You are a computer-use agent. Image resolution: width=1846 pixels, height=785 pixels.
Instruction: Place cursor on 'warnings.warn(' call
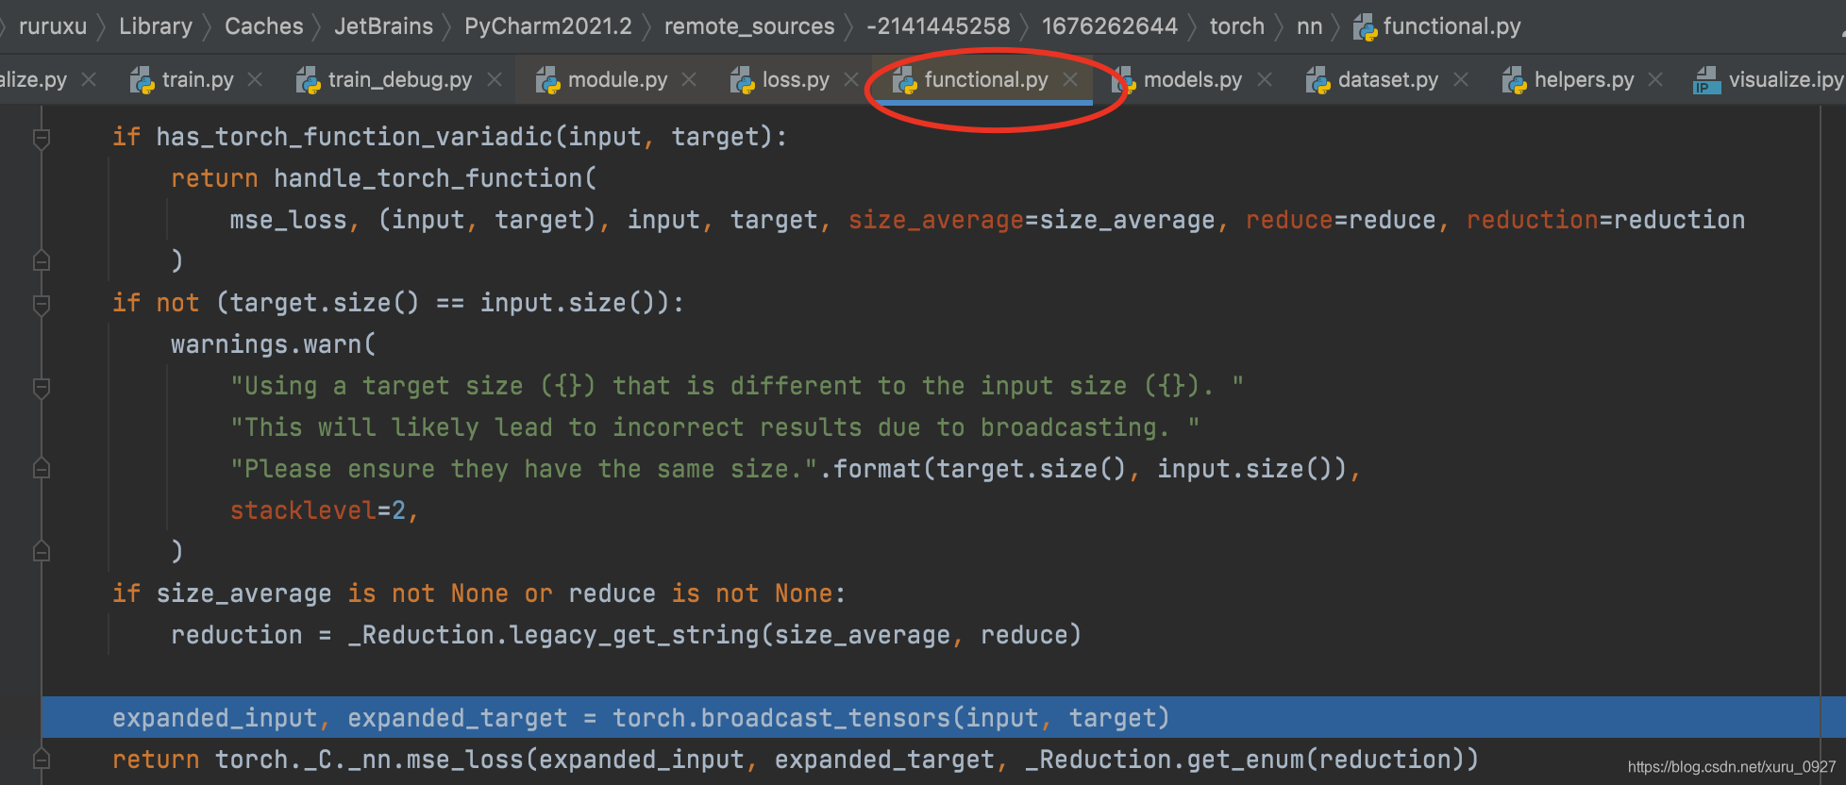point(274,344)
